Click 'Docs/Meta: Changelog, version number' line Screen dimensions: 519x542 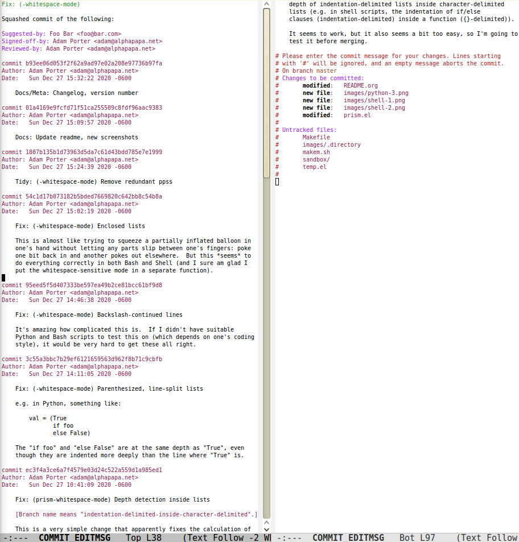pyautogui.click(x=77, y=93)
